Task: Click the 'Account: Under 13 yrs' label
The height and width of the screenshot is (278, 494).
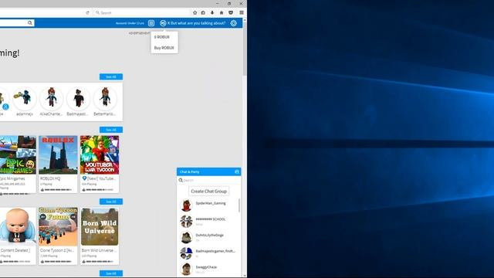Action: pyautogui.click(x=130, y=23)
